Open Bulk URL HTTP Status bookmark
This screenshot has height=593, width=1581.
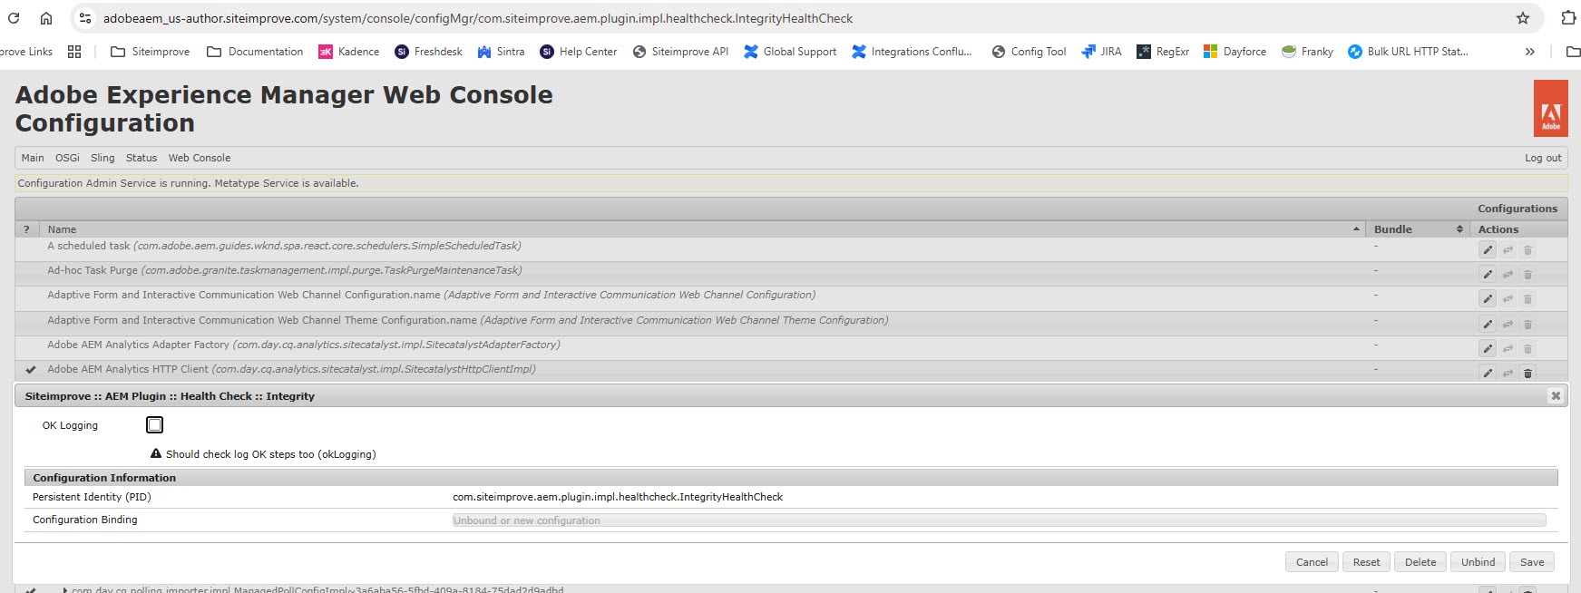point(1408,52)
